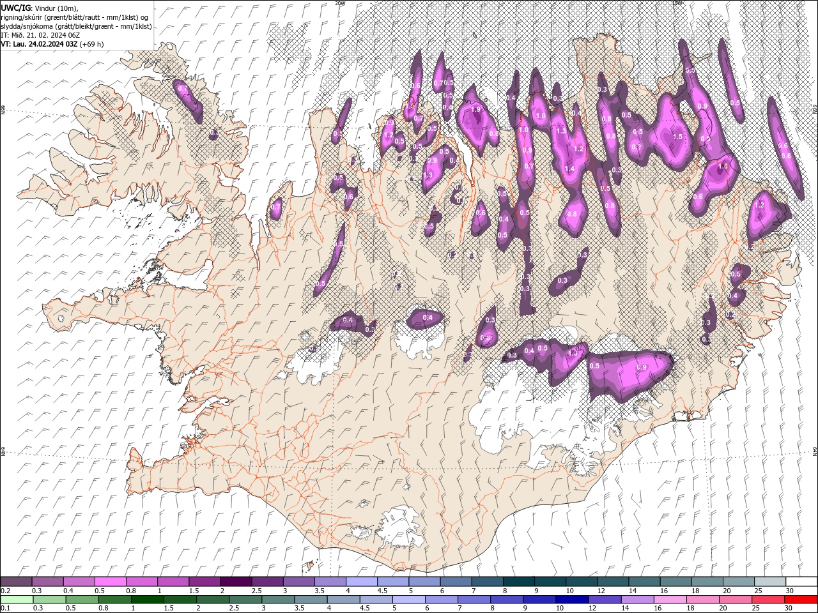The image size is (818, 613).
Task: Click the '20W' longitude label on the top edge
Action: point(339,3)
